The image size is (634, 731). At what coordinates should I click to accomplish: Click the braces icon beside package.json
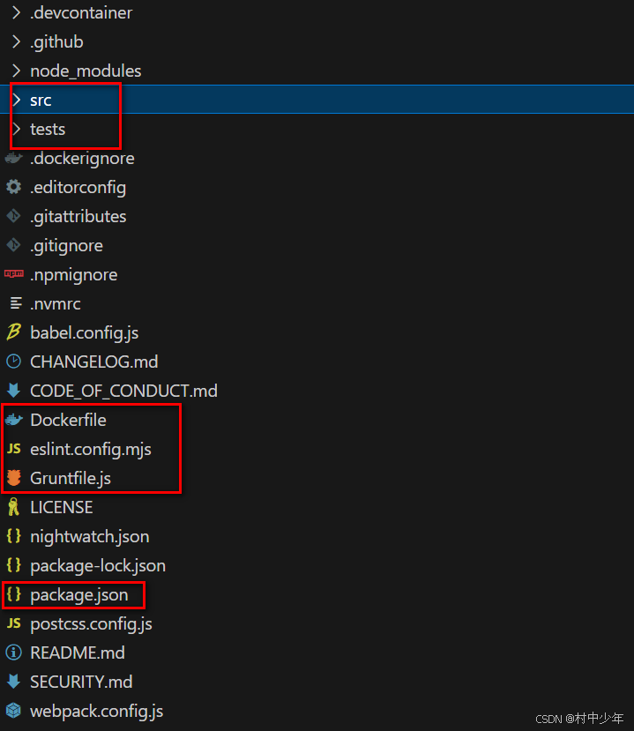pyautogui.click(x=13, y=594)
